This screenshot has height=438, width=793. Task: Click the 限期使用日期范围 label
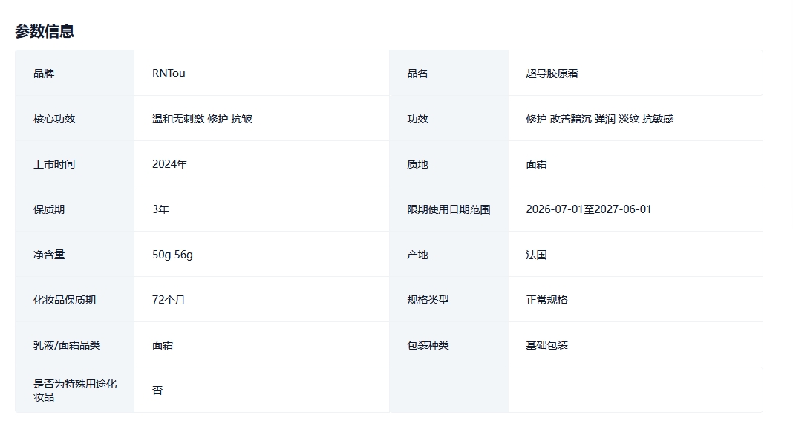[448, 209]
